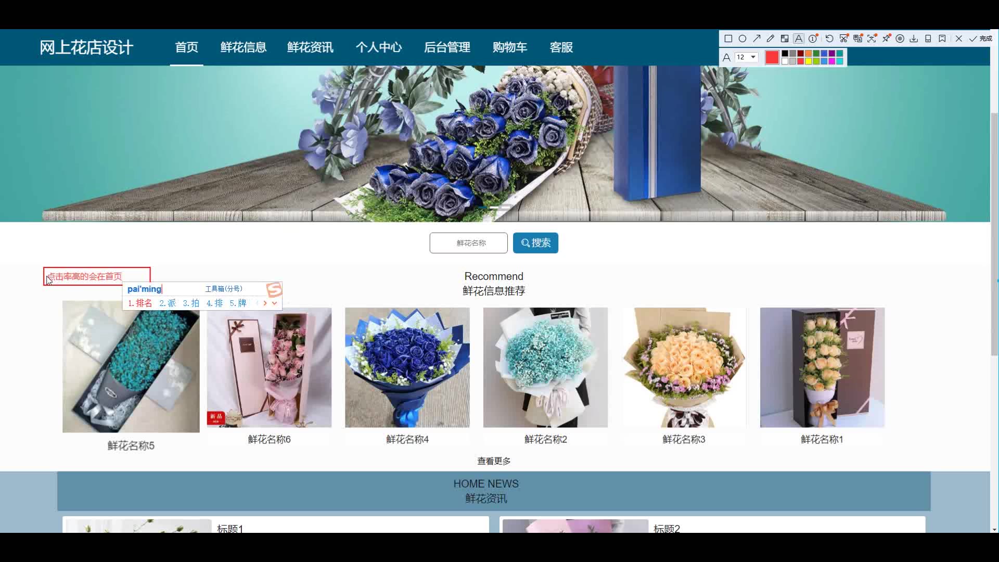
Task: Click the 完成 finish button
Action: coord(981,39)
